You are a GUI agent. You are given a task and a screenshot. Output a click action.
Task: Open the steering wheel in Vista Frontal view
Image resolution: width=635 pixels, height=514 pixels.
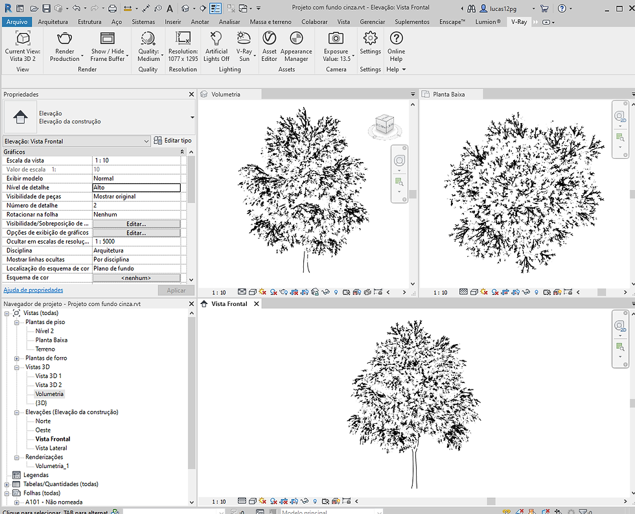pyautogui.click(x=620, y=325)
